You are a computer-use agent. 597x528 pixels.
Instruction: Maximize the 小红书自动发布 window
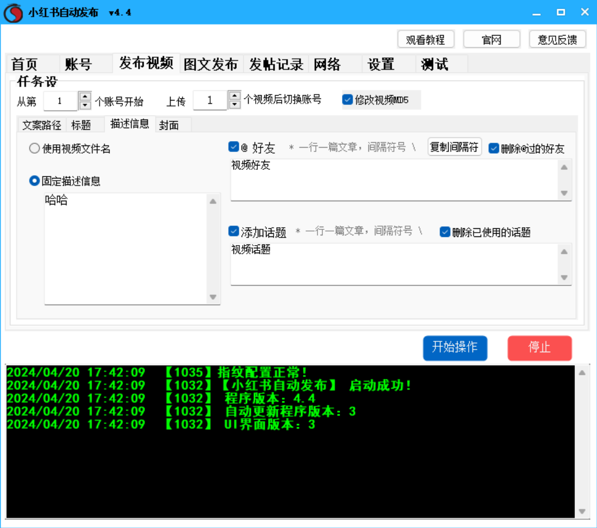click(x=561, y=12)
